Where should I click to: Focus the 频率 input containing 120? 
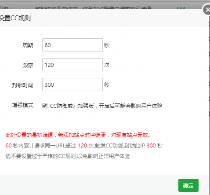click(x=72, y=65)
